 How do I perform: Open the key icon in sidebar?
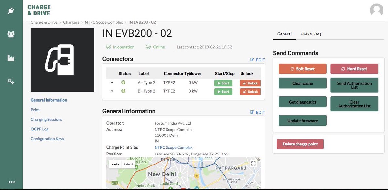[11, 81]
